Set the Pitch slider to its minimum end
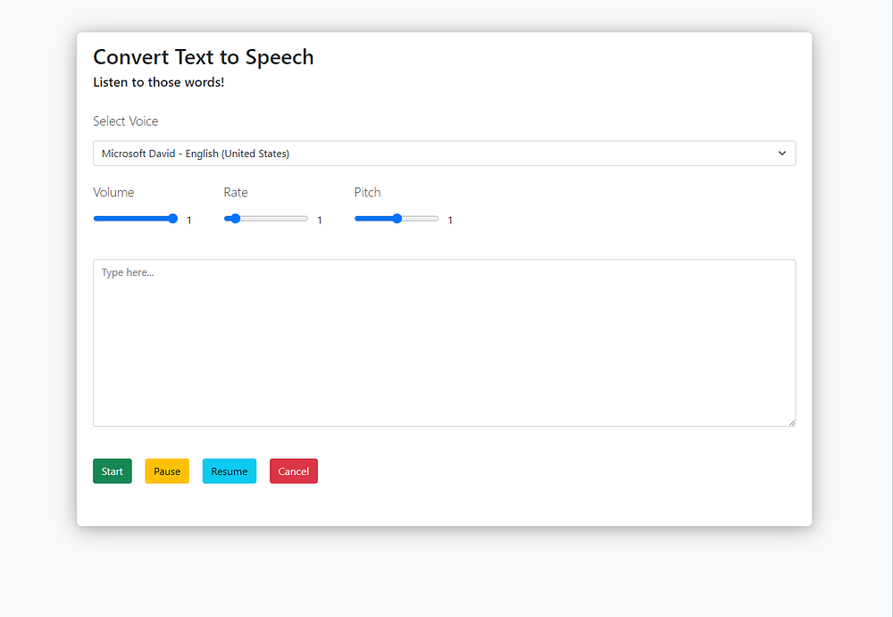 click(356, 219)
